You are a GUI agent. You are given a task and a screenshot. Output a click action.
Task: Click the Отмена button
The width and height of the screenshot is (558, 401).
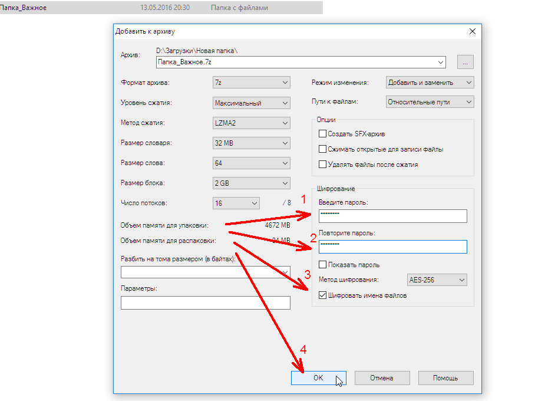(x=382, y=378)
